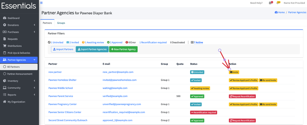This screenshot has width=307, height=125.
Task: Switch to the Groups tab
Action: tap(61, 23)
